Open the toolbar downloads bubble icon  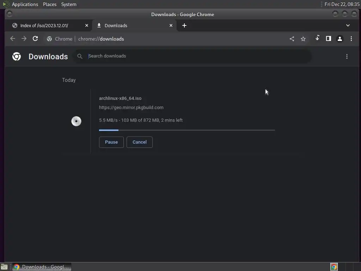(x=317, y=38)
